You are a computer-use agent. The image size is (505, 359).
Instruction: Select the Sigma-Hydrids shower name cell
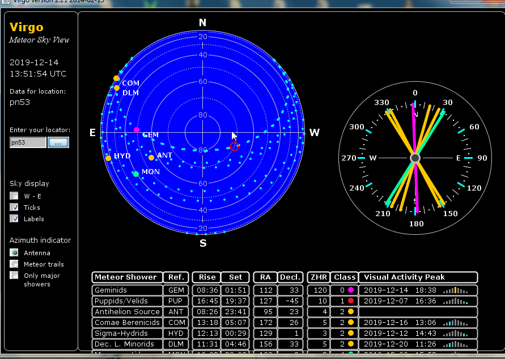click(127, 333)
